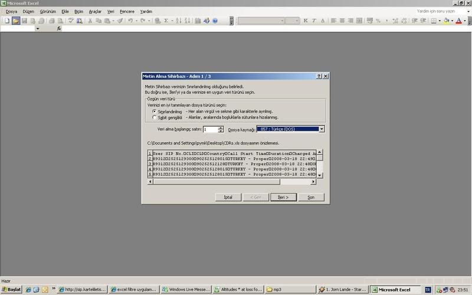Click the New workbook icon
The image size is (472, 295).
[x=7, y=21]
